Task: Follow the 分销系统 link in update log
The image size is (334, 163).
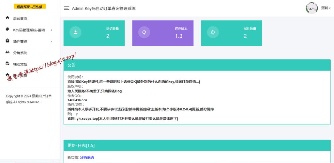Action: [x=87, y=157]
